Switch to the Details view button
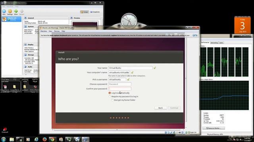 pyautogui.click(x=85, y=12)
